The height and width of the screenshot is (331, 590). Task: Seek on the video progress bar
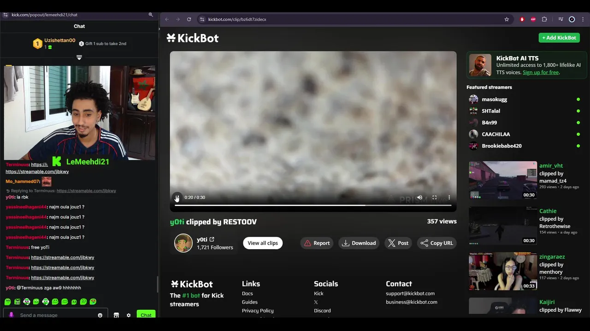[x=313, y=205]
